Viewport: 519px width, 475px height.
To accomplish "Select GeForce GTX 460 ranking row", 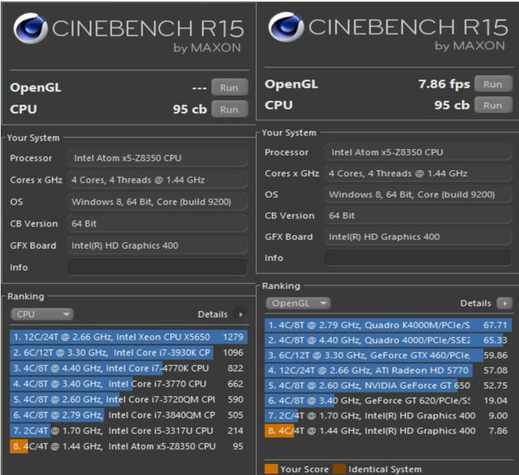I will 388,355.
